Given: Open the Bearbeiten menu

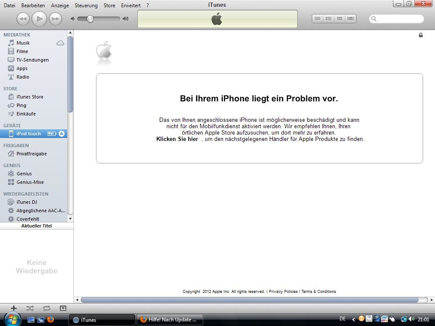Looking at the screenshot, I should click(x=33, y=6).
